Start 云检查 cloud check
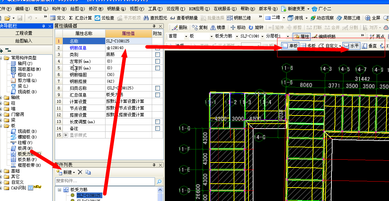 (104, 18)
